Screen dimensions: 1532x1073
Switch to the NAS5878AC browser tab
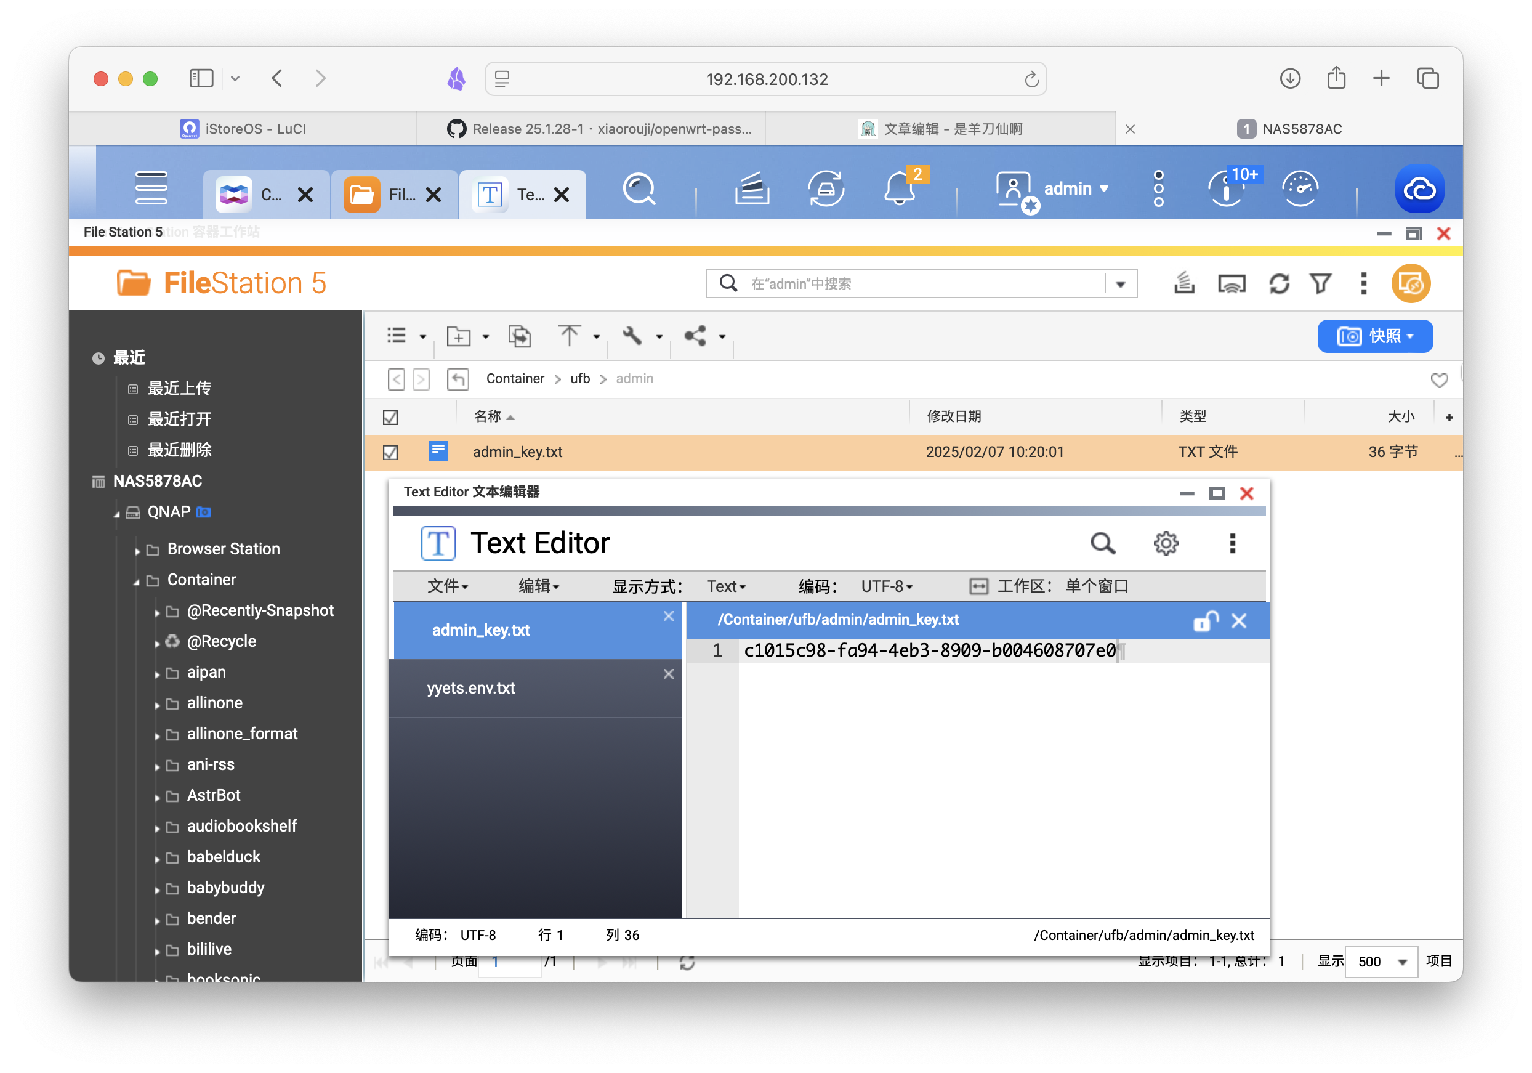click(1288, 129)
